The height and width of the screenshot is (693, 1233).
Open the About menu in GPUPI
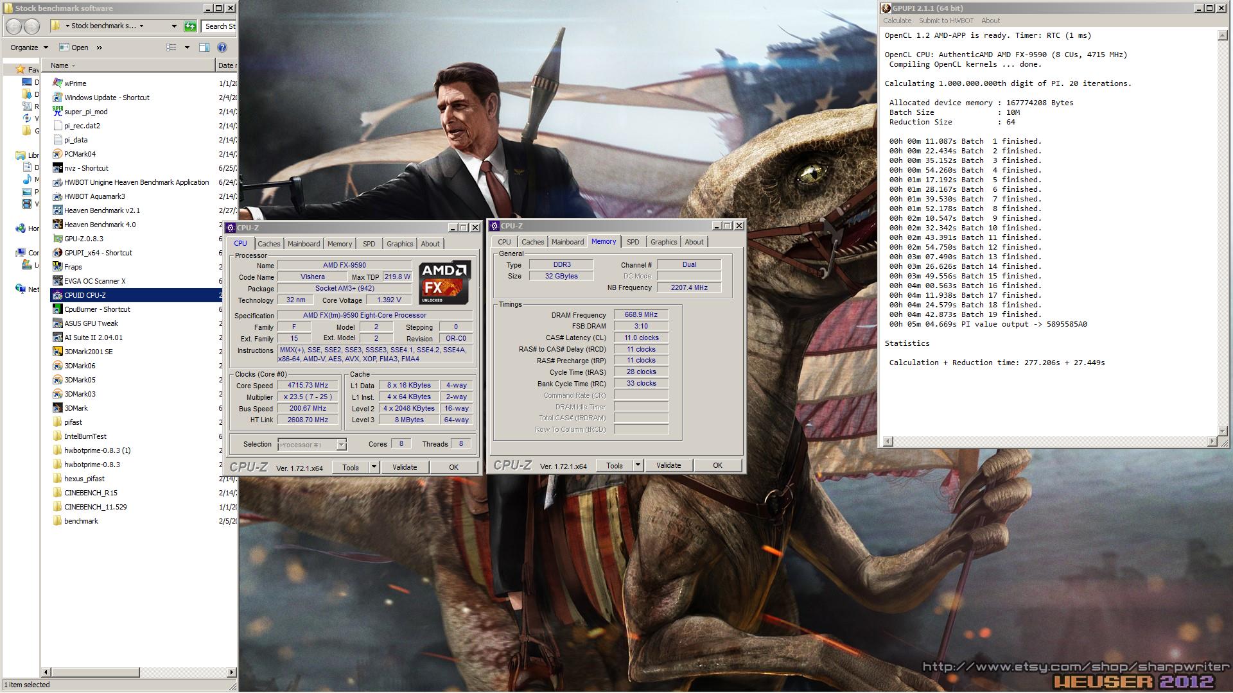point(990,21)
